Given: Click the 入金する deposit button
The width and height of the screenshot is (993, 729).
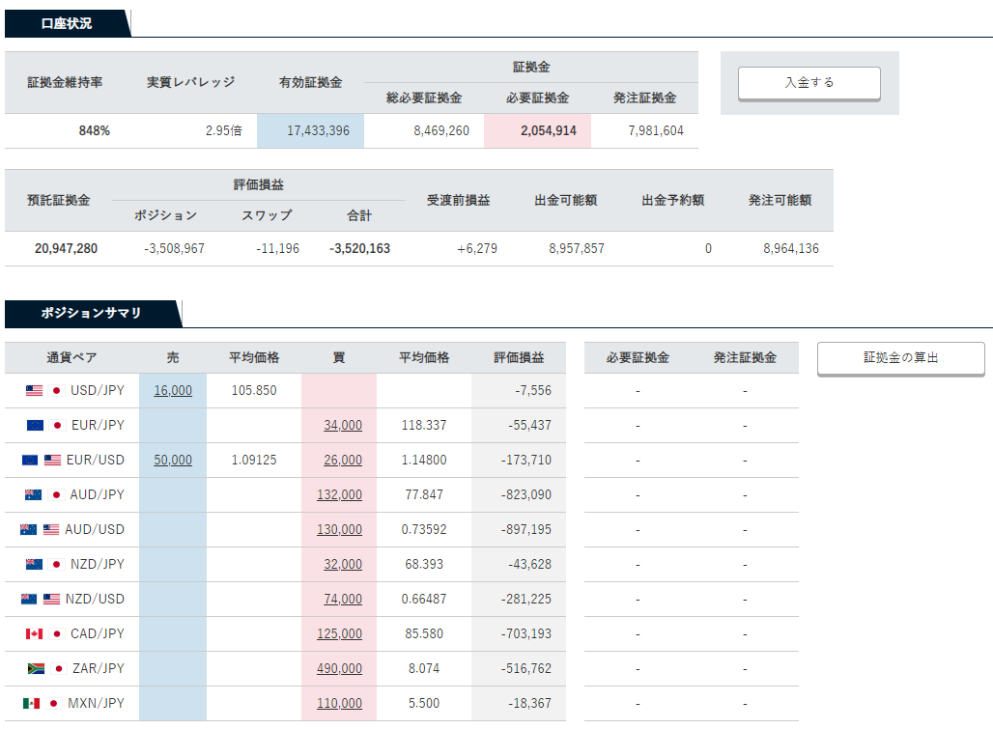Looking at the screenshot, I should pyautogui.click(x=809, y=83).
